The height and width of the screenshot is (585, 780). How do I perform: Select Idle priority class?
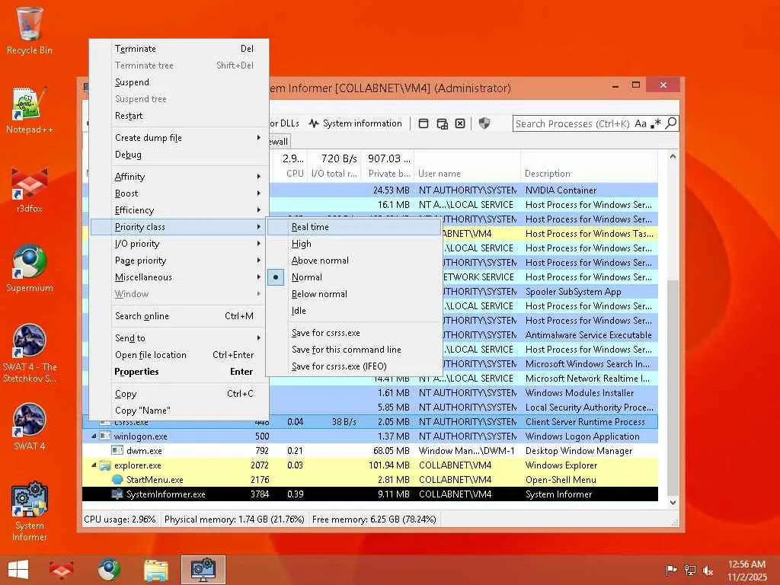353,311
